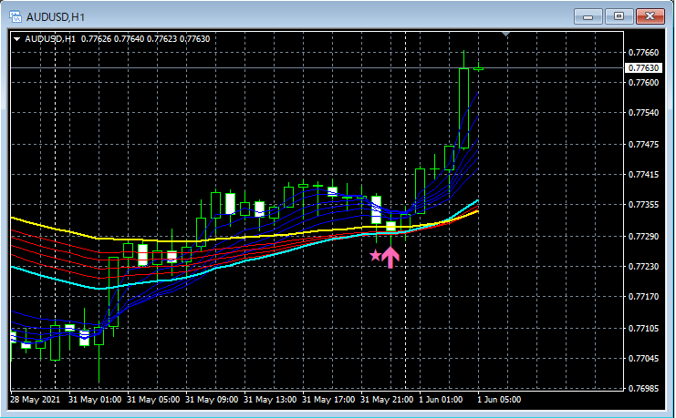Image resolution: width=676 pixels, height=418 pixels.
Task: Click price scale value 0.77540
Action: (643, 113)
